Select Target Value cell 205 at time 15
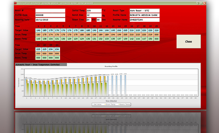The image size is (219, 133). pos(125,30)
